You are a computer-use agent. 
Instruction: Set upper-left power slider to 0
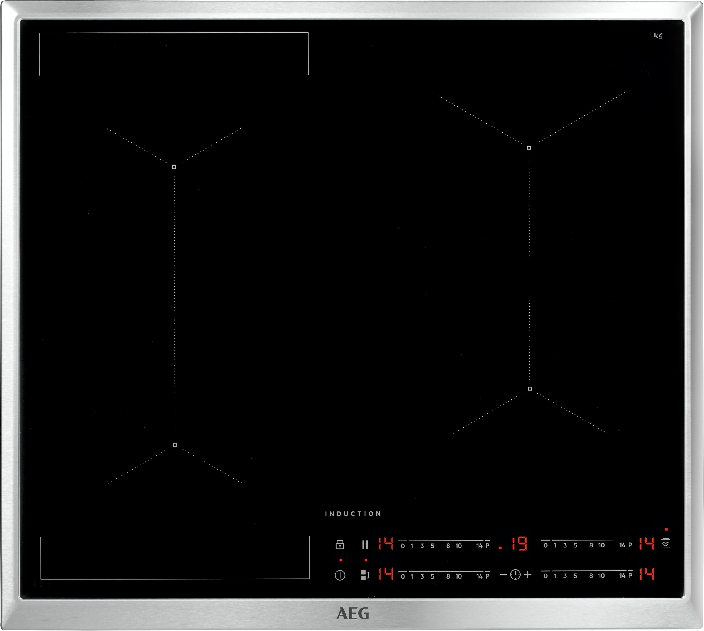[x=402, y=546]
